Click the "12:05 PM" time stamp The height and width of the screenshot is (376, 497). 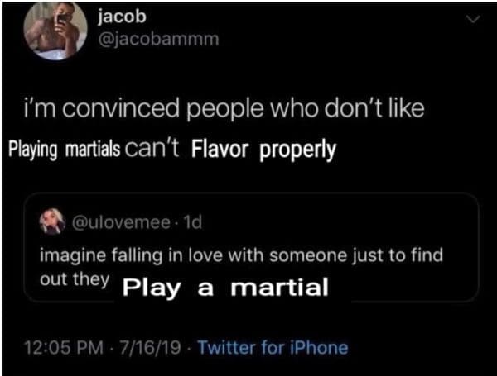[64, 348]
